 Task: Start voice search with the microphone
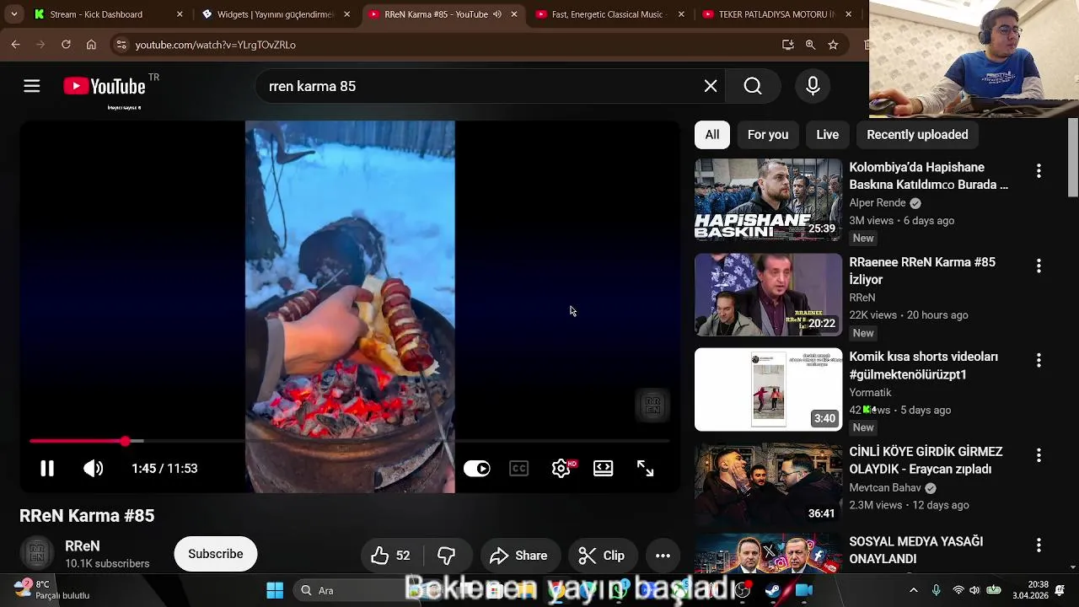point(813,86)
